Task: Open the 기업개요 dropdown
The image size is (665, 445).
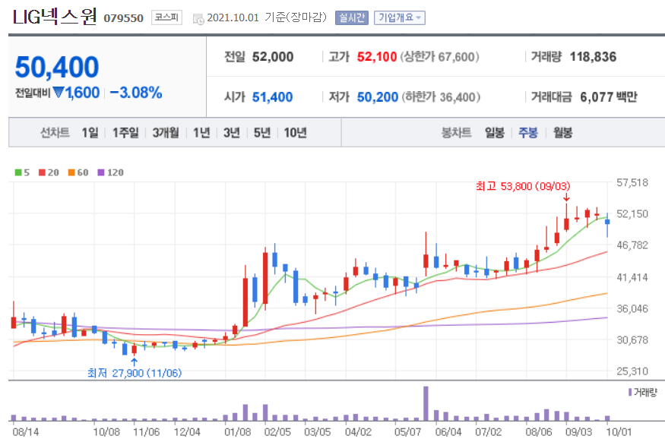Action: click(x=400, y=17)
